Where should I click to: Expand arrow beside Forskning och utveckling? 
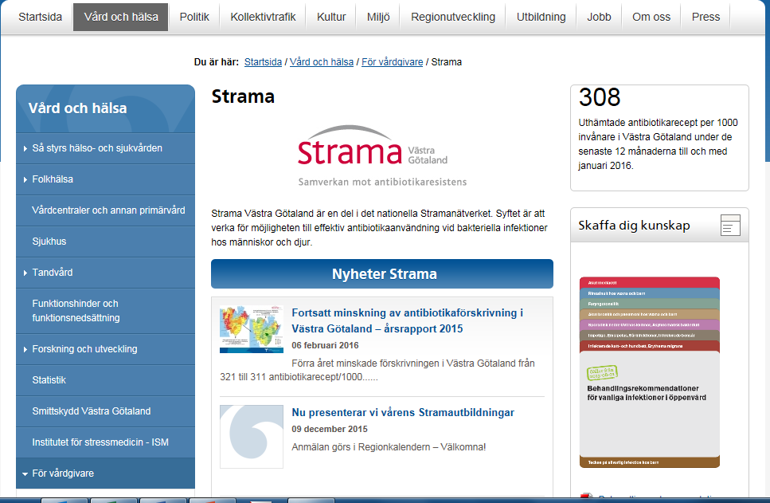pyautogui.click(x=25, y=349)
